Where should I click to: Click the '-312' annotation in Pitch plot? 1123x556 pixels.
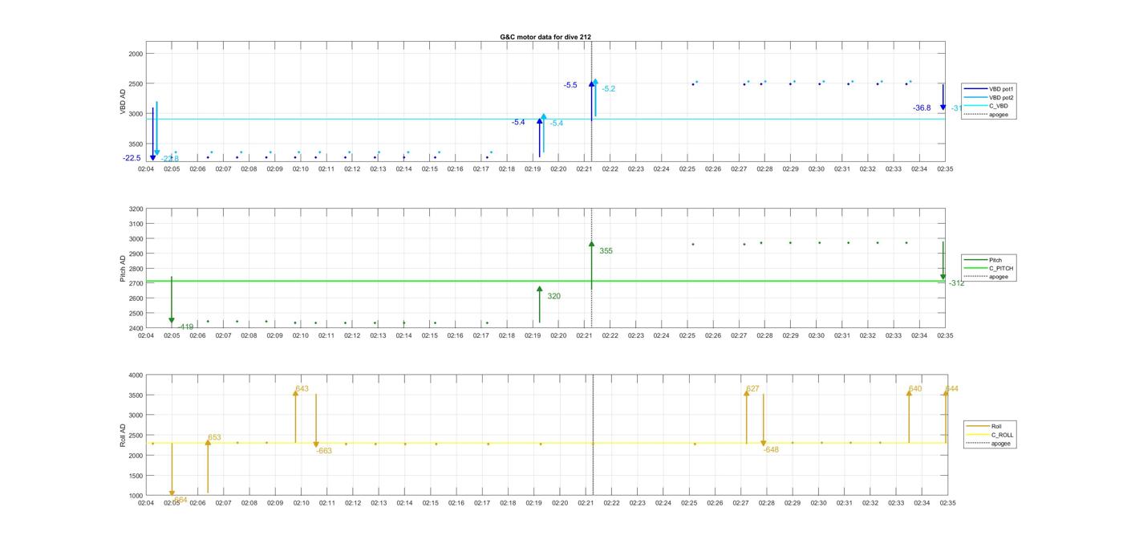[x=957, y=283]
